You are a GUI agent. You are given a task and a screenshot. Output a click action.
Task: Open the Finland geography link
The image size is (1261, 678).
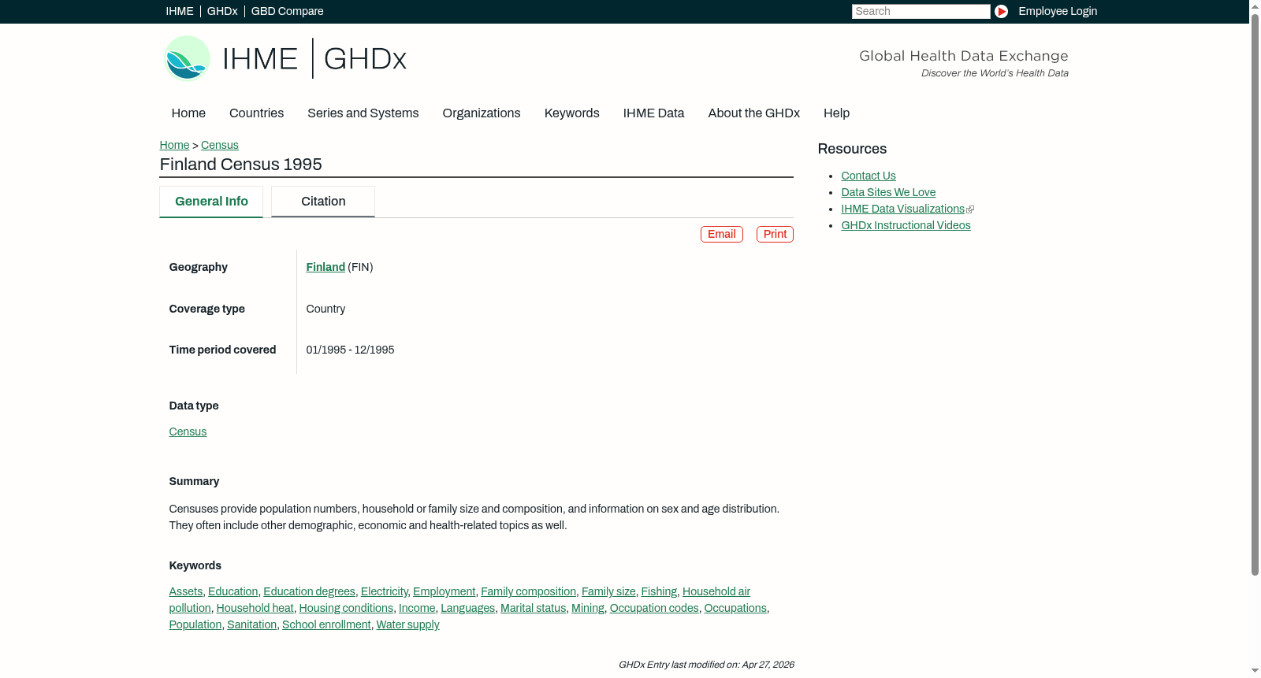(325, 268)
